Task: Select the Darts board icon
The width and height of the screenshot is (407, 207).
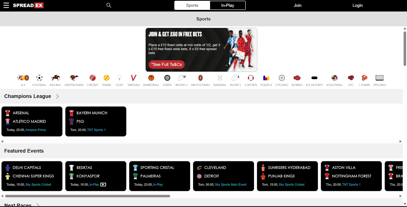Action: click(x=167, y=78)
